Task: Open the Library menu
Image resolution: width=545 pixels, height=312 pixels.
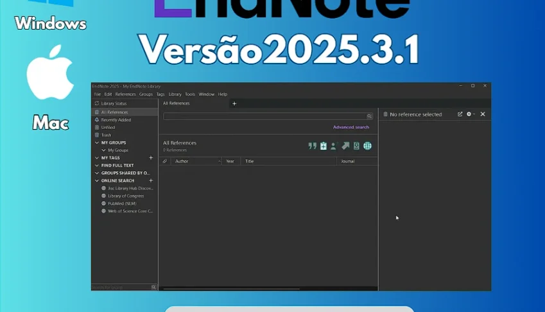Action: click(x=175, y=94)
